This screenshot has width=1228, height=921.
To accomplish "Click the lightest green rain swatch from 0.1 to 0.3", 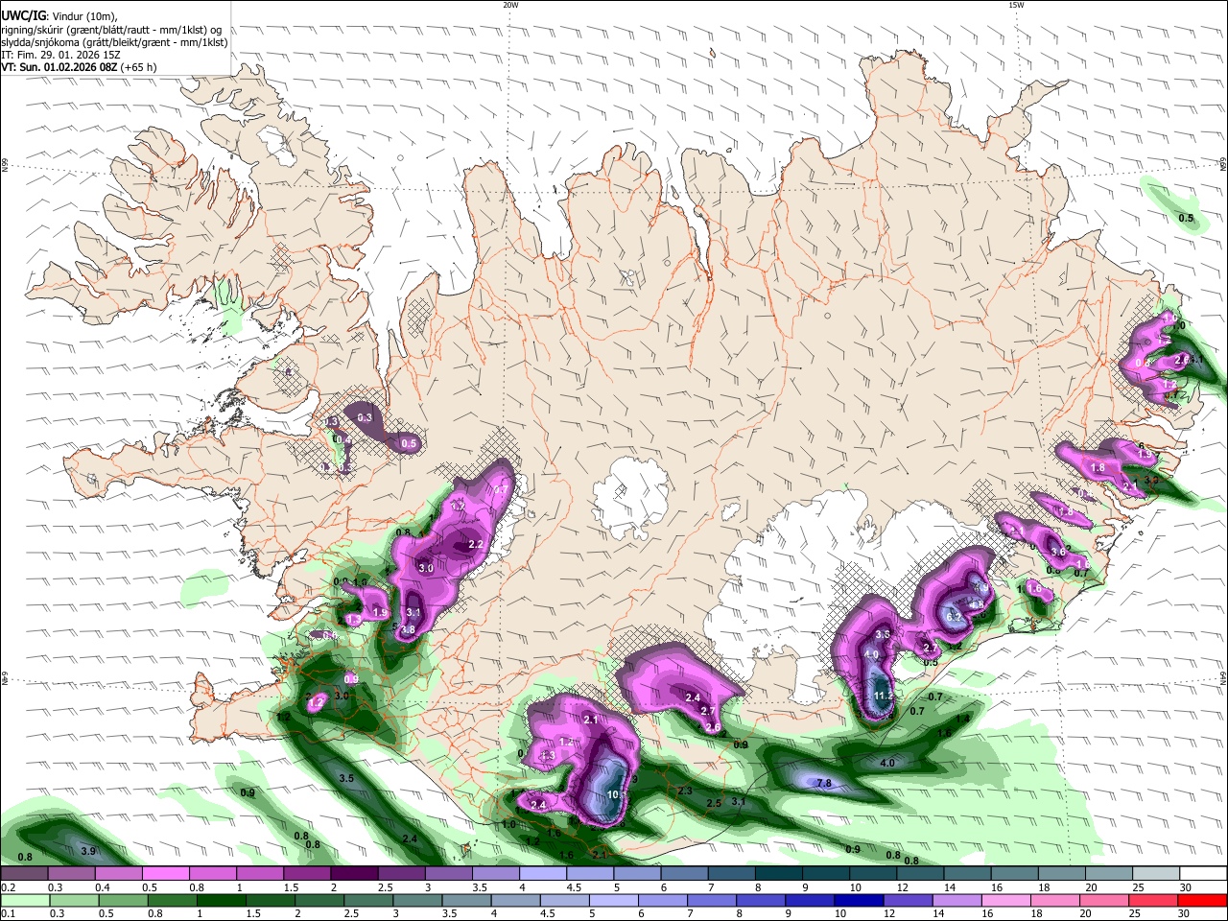I will pyautogui.click(x=25, y=901).
